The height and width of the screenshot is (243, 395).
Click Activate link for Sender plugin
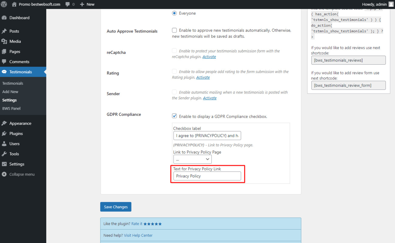tap(210, 98)
